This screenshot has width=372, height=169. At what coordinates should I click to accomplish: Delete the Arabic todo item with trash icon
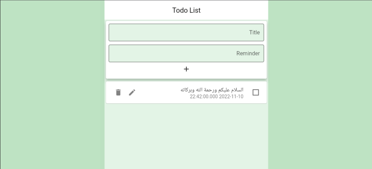tap(118, 92)
